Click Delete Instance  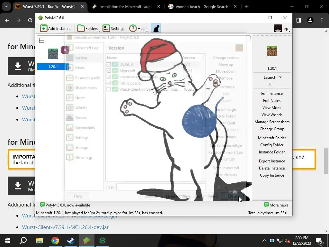pos(272,168)
